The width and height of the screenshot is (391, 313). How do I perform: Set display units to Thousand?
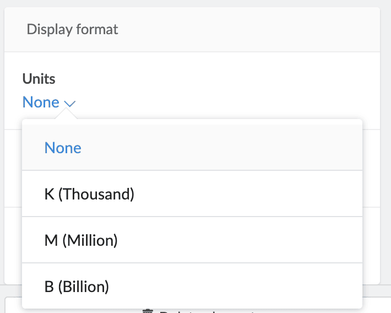coord(89,194)
